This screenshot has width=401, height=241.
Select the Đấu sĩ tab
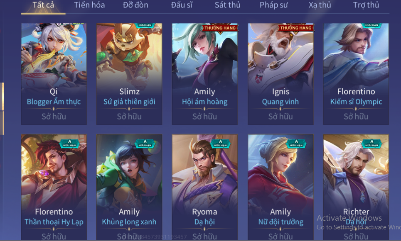182,5
